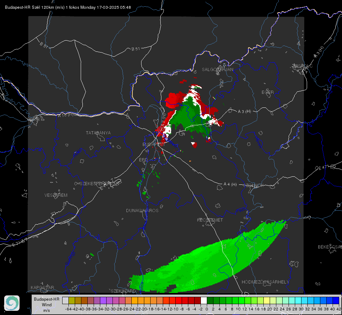Image resolution: width=342 pixels, height=315 pixels.
Task: Choose the violet swatch between -34 and -32
Action: pyautogui.click(x=103, y=301)
